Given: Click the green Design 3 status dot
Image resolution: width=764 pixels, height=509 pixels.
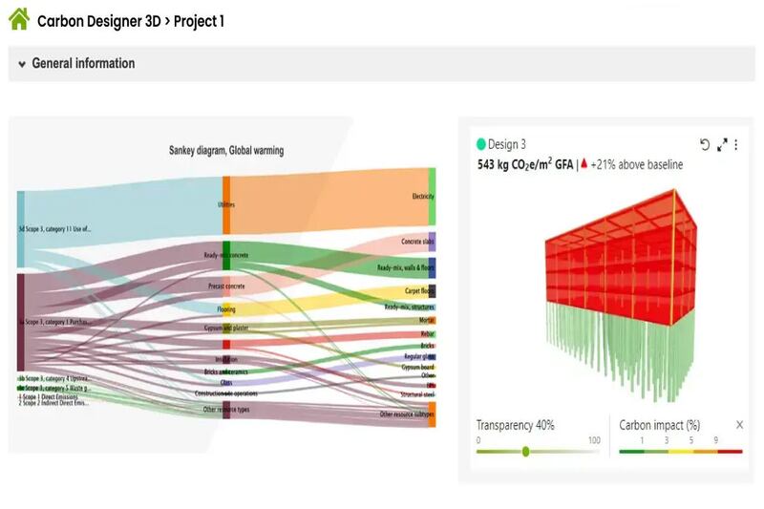Looking at the screenshot, I should [x=481, y=145].
